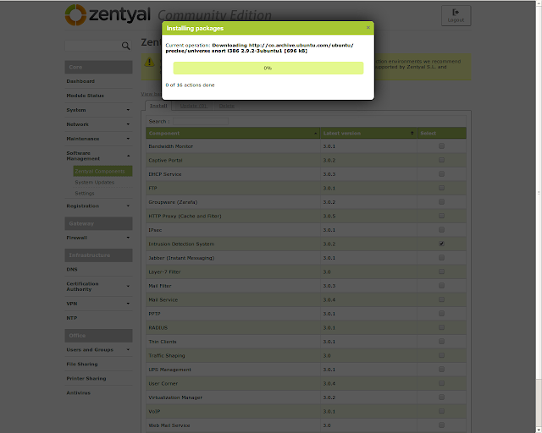The image size is (542, 433).
Task: Click 'Web Mail Service' row text
Action: pyautogui.click(x=169, y=425)
